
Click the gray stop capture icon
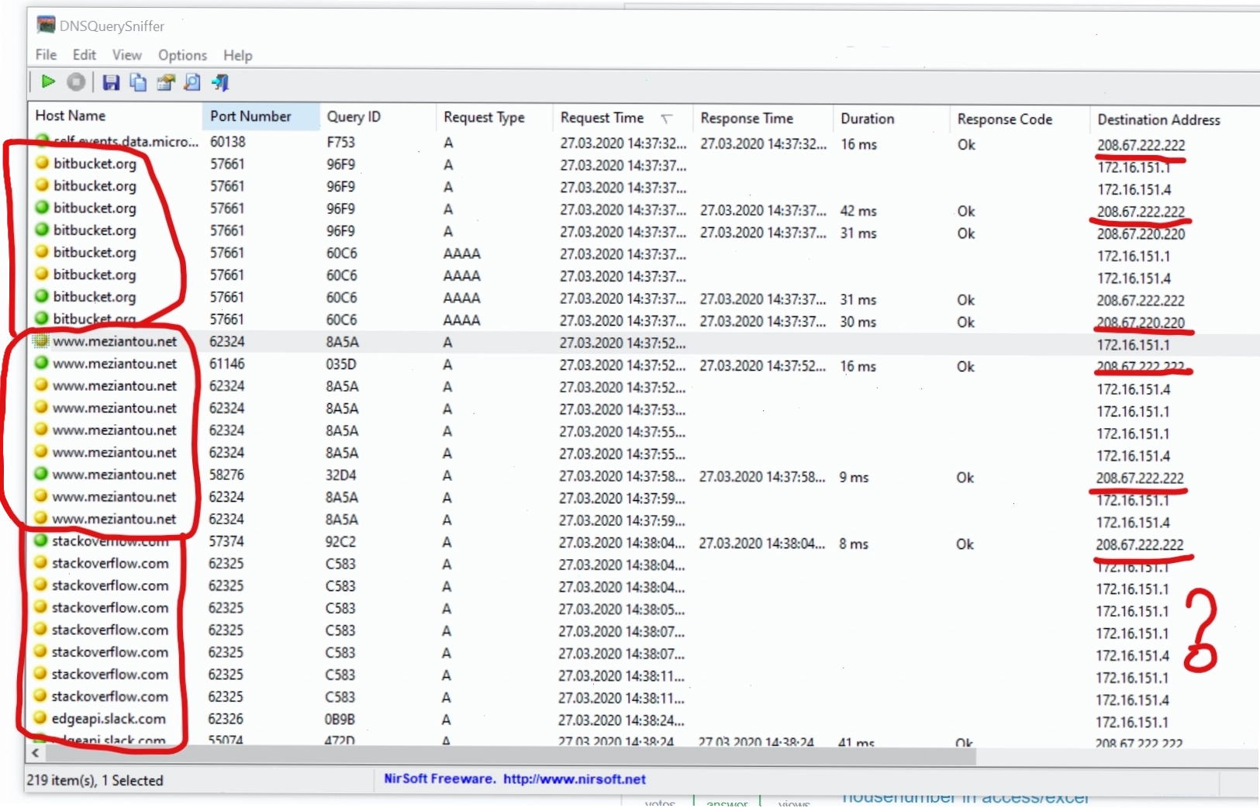76,81
